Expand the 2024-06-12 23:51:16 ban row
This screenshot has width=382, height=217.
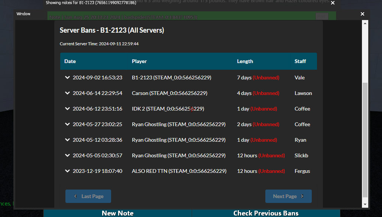click(68, 109)
